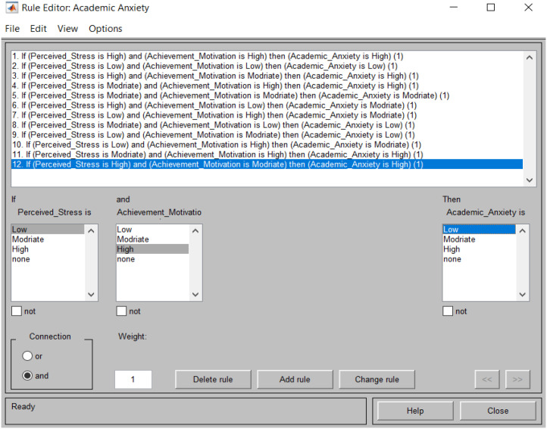The width and height of the screenshot is (547, 429).
Task: Click the Delete rule button
Action: coord(213,380)
